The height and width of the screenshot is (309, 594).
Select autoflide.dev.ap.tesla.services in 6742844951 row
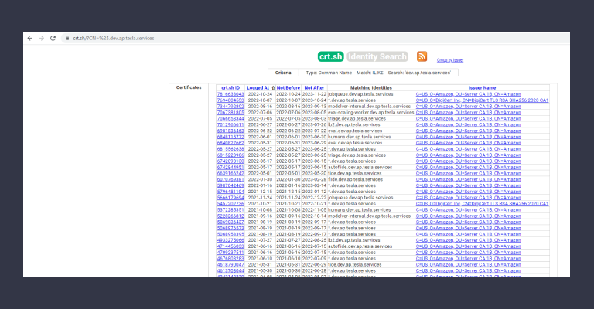[360, 167]
